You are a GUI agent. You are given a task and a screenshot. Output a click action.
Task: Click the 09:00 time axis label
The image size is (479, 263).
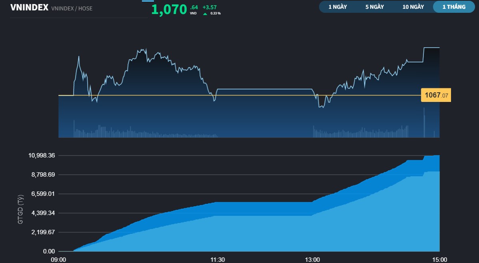click(x=58, y=259)
